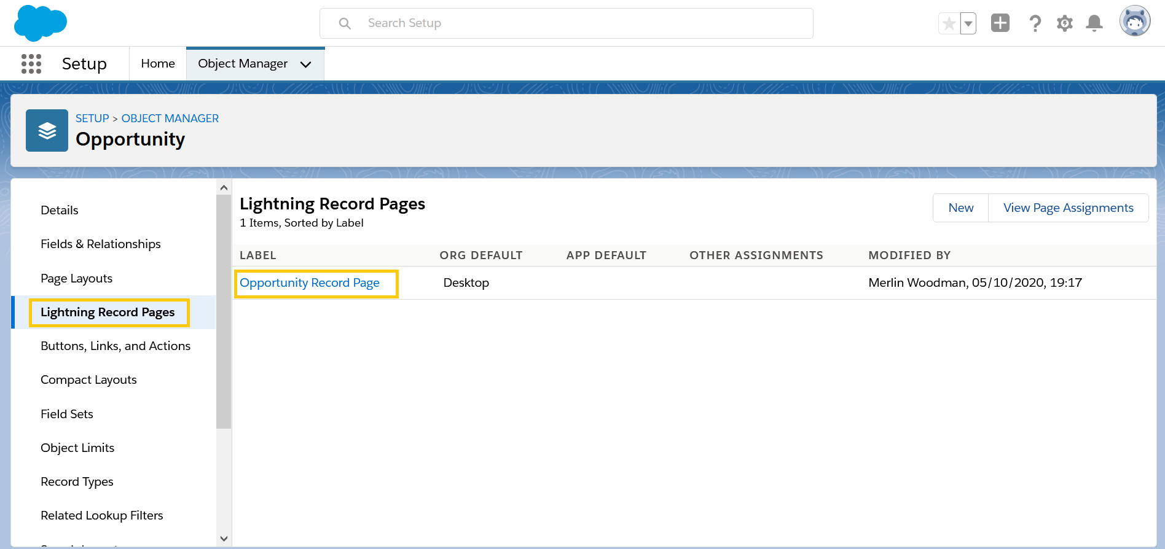
Task: Focus the Search Setup field
Action: pos(565,23)
